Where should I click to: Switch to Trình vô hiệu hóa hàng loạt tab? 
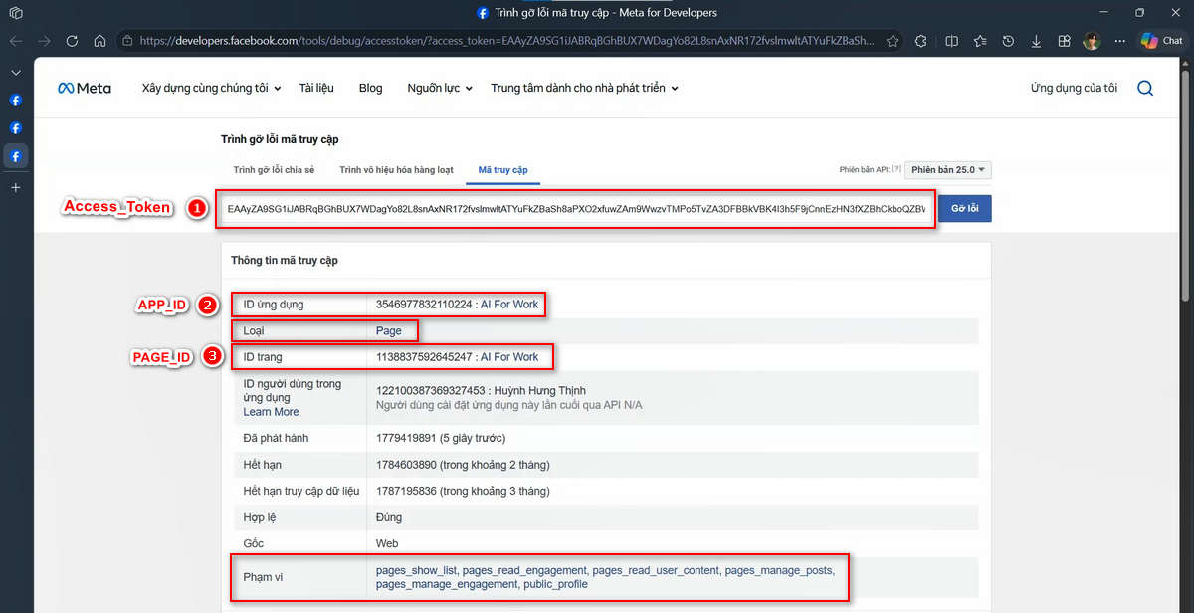tap(396, 170)
